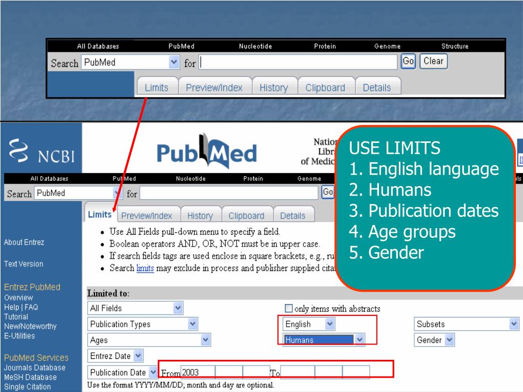The image size is (523, 392).
Task: Open Single Citation link
Action: 28,387
